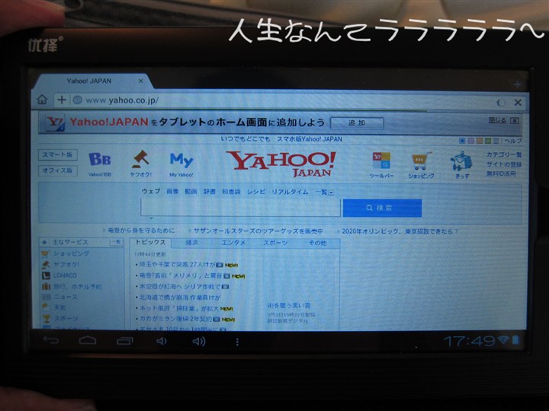Open サイトの登録 link
The width and height of the screenshot is (549, 411).
(x=504, y=164)
